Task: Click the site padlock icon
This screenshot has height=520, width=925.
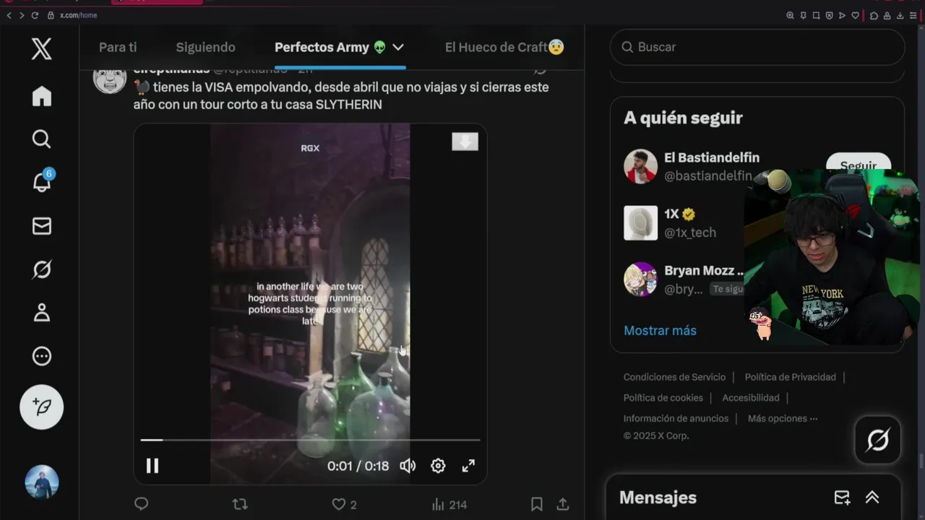Action: point(51,15)
